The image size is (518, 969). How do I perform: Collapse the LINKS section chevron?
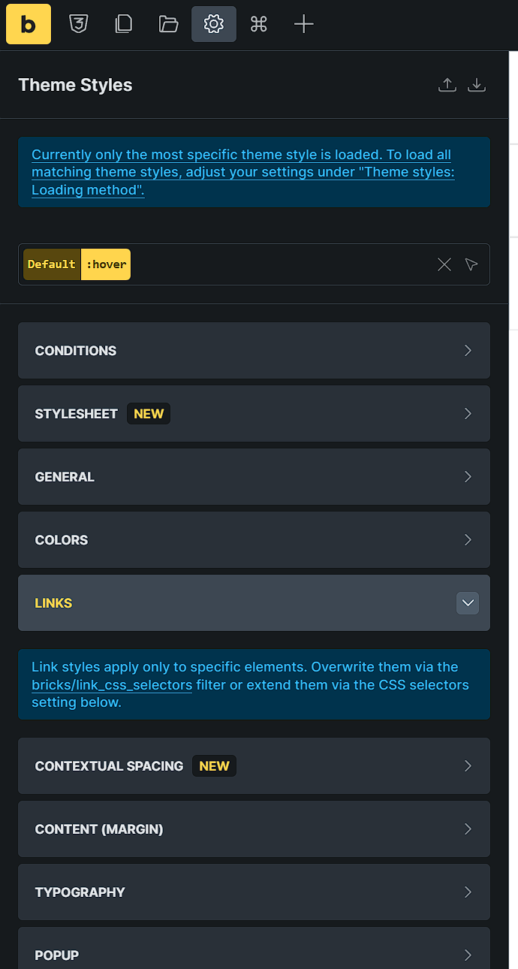pyautogui.click(x=468, y=603)
